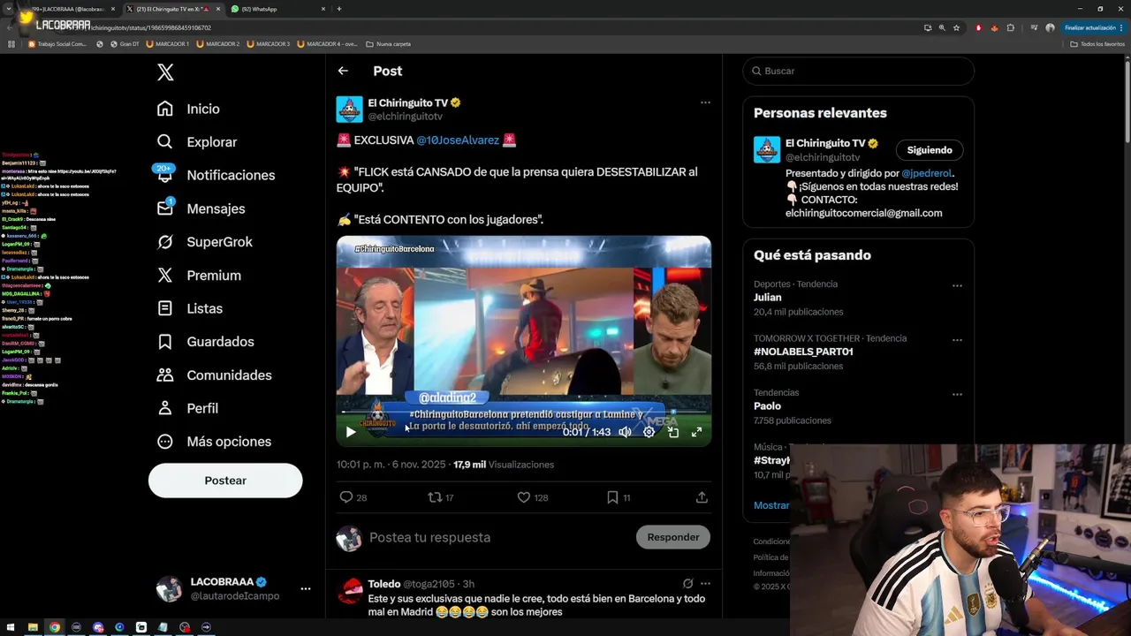
Task: Click the Responder button
Action: point(673,537)
